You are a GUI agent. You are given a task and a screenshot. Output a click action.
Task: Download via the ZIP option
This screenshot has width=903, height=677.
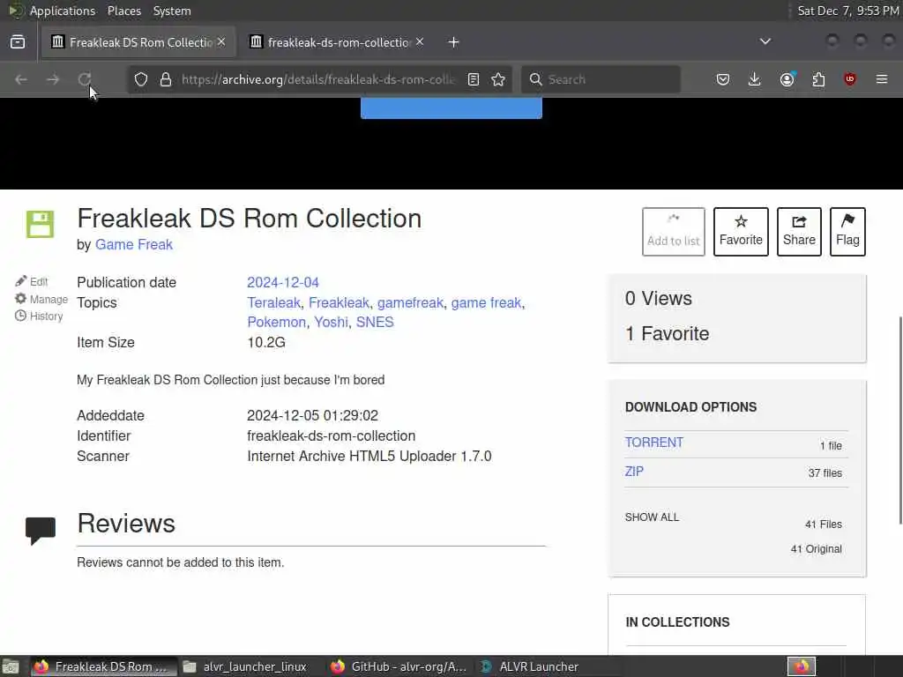point(634,472)
